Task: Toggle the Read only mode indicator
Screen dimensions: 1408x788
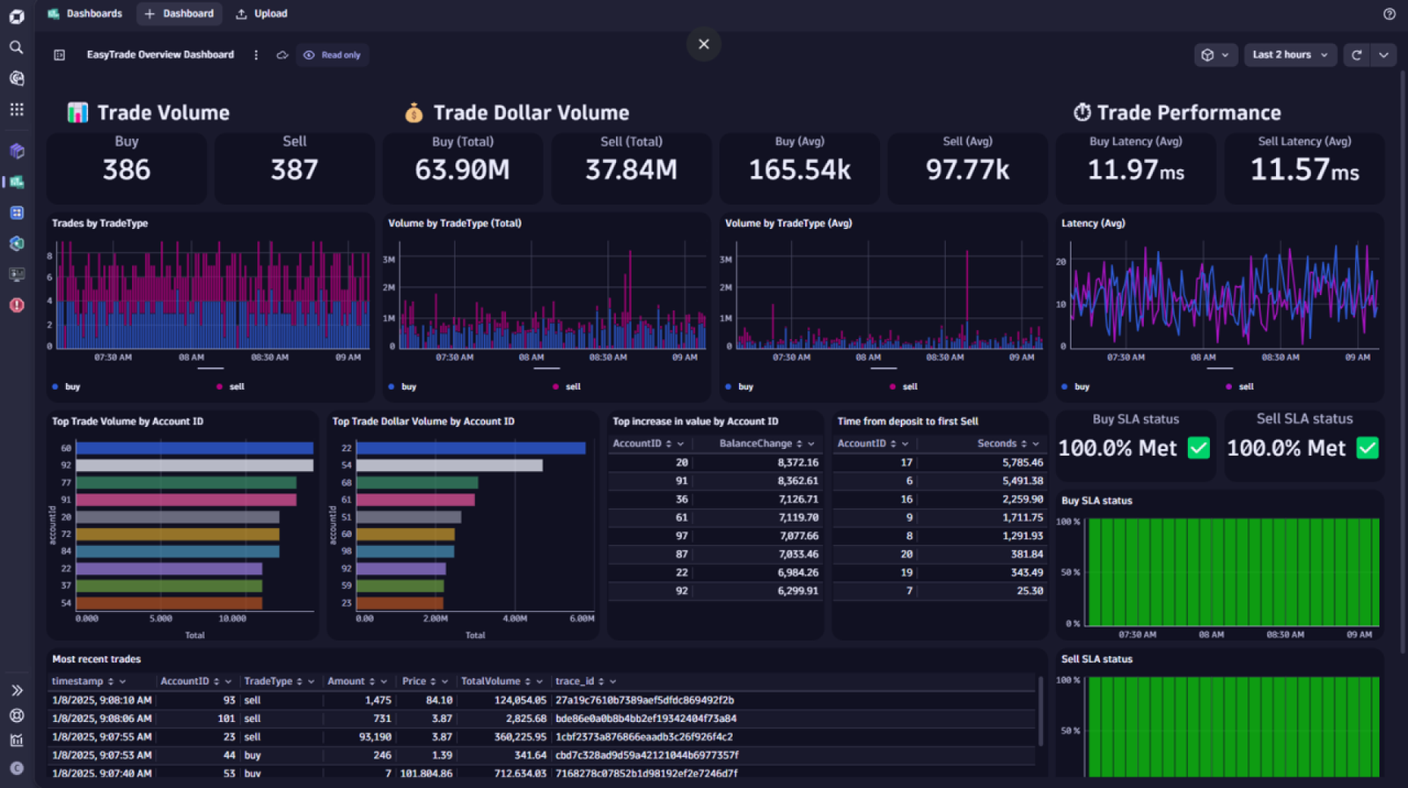Action: click(x=333, y=55)
